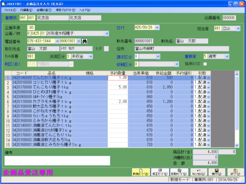Click the 当用単価 column header
This screenshot has height=184, width=246.
pyautogui.click(x=140, y=73)
